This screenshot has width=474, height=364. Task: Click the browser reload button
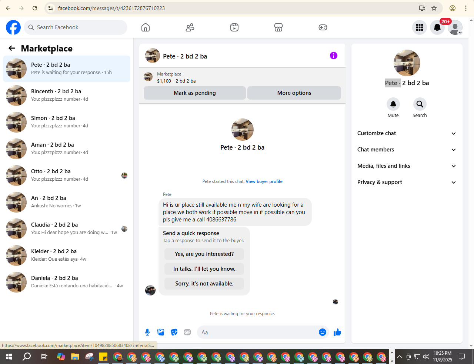pyautogui.click(x=35, y=8)
